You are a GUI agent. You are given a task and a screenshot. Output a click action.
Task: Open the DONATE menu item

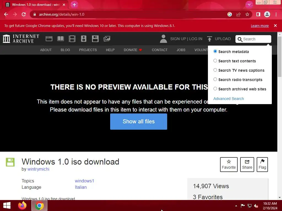pyautogui.click(x=133, y=50)
